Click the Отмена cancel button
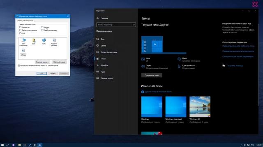The image size is (263, 147). pos(53,73)
